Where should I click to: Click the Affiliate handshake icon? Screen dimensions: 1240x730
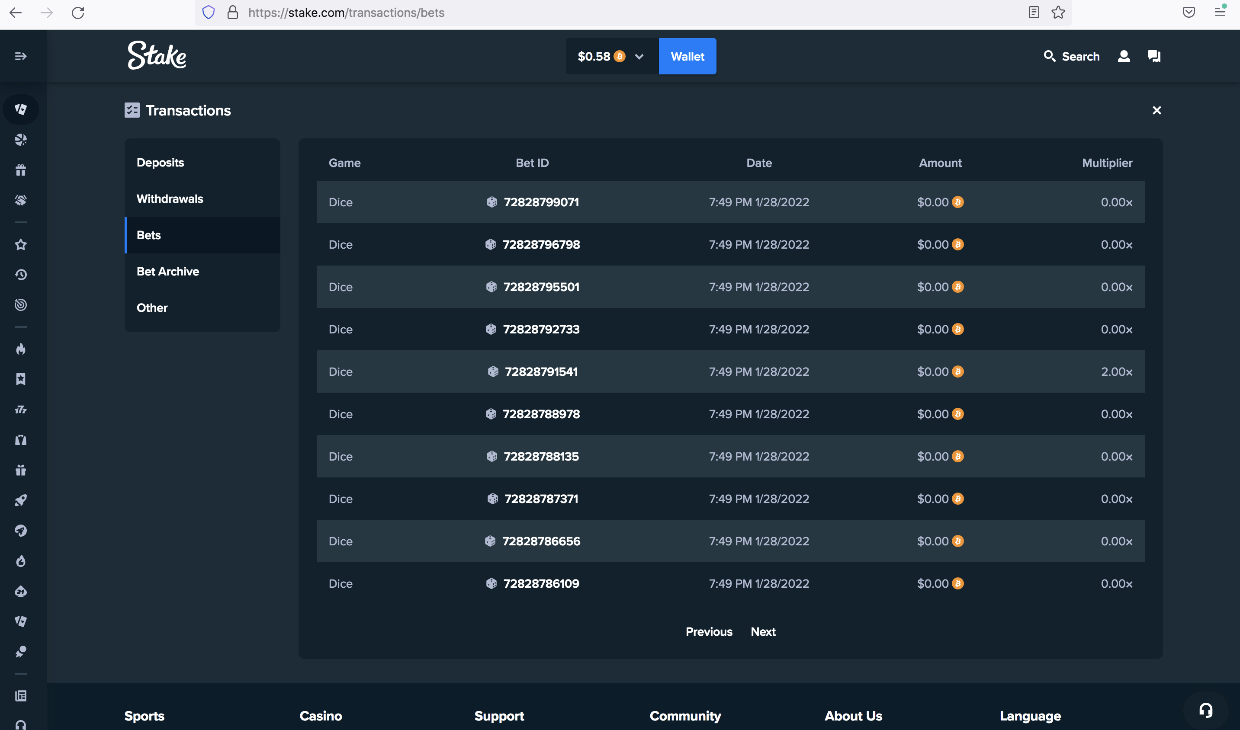point(21,200)
